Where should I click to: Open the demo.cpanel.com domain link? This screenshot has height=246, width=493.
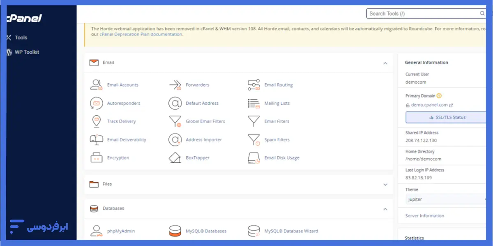click(x=429, y=105)
